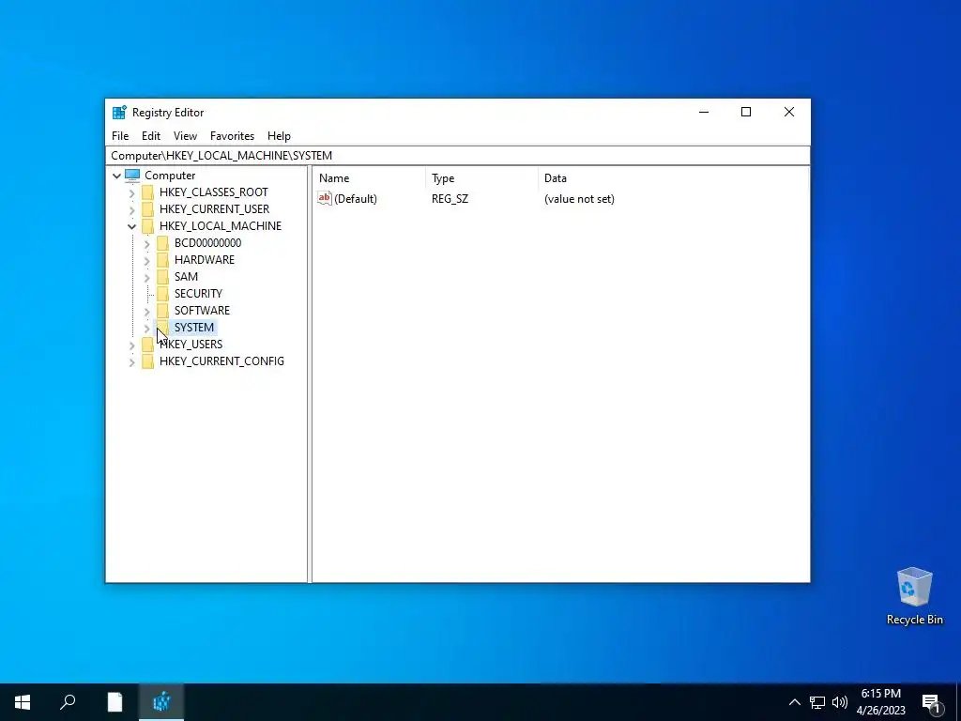Select the HARDWARE key

(x=204, y=260)
